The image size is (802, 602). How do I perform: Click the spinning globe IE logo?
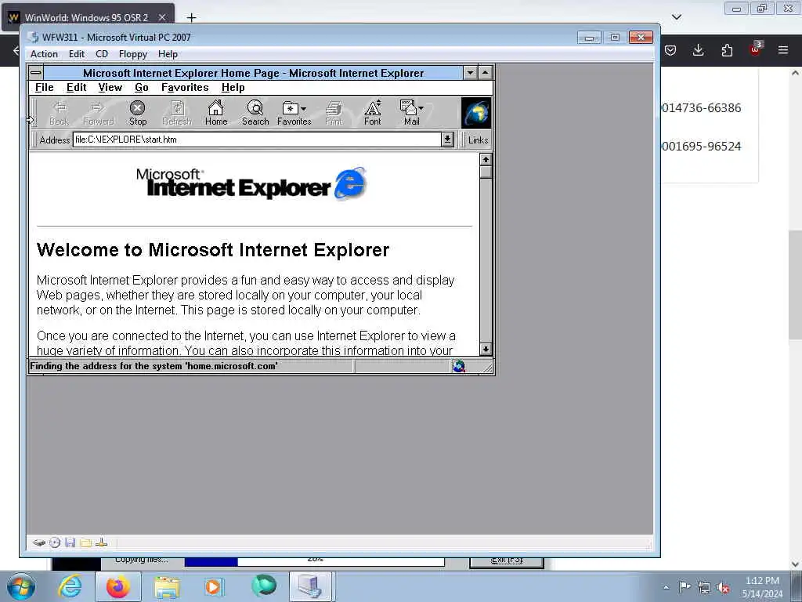point(476,113)
